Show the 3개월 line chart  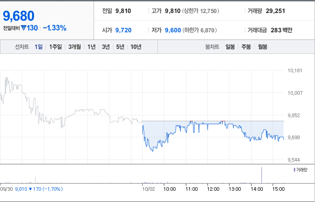point(75,47)
